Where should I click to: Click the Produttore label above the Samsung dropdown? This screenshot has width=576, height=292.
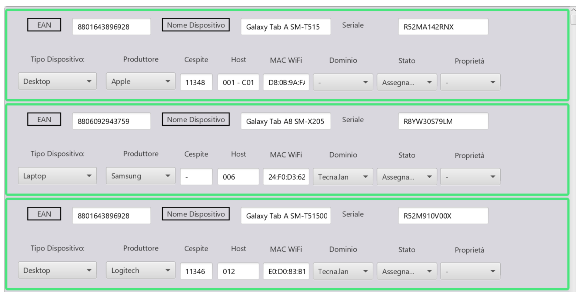coord(141,154)
